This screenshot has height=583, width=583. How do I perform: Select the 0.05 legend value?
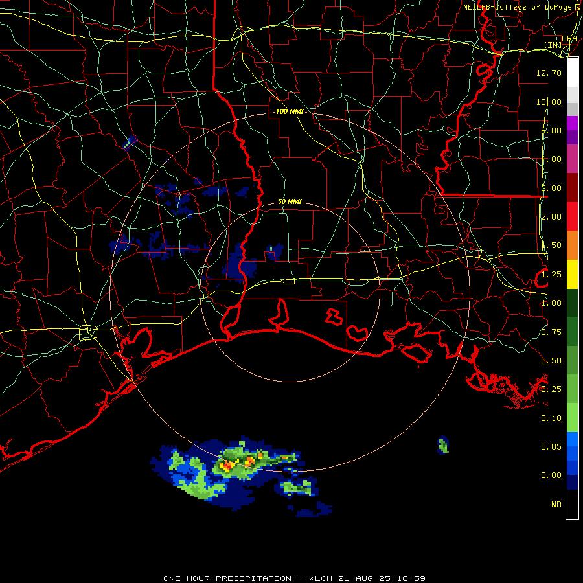point(551,447)
